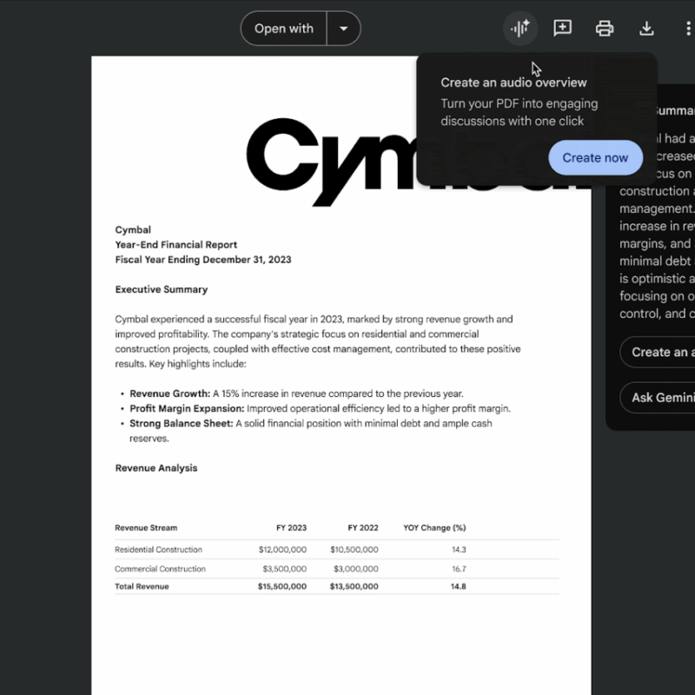Click the Open with button
Image resolution: width=695 pixels, height=695 pixels.
283,28
